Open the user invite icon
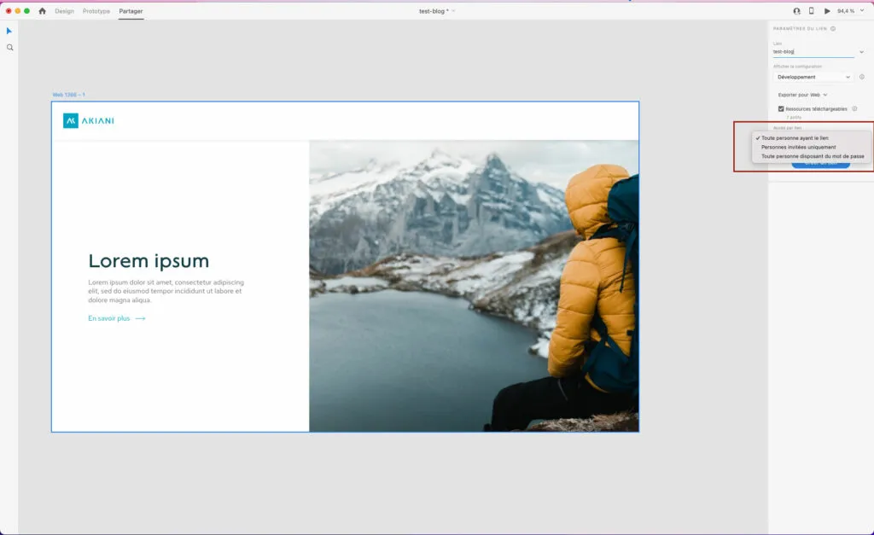The height and width of the screenshot is (535, 874). (796, 11)
